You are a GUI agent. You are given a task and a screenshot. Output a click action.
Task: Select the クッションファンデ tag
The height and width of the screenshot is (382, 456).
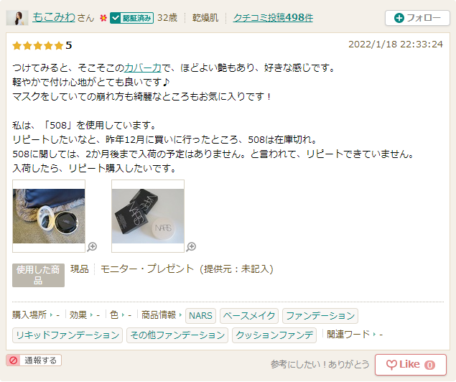(274, 335)
